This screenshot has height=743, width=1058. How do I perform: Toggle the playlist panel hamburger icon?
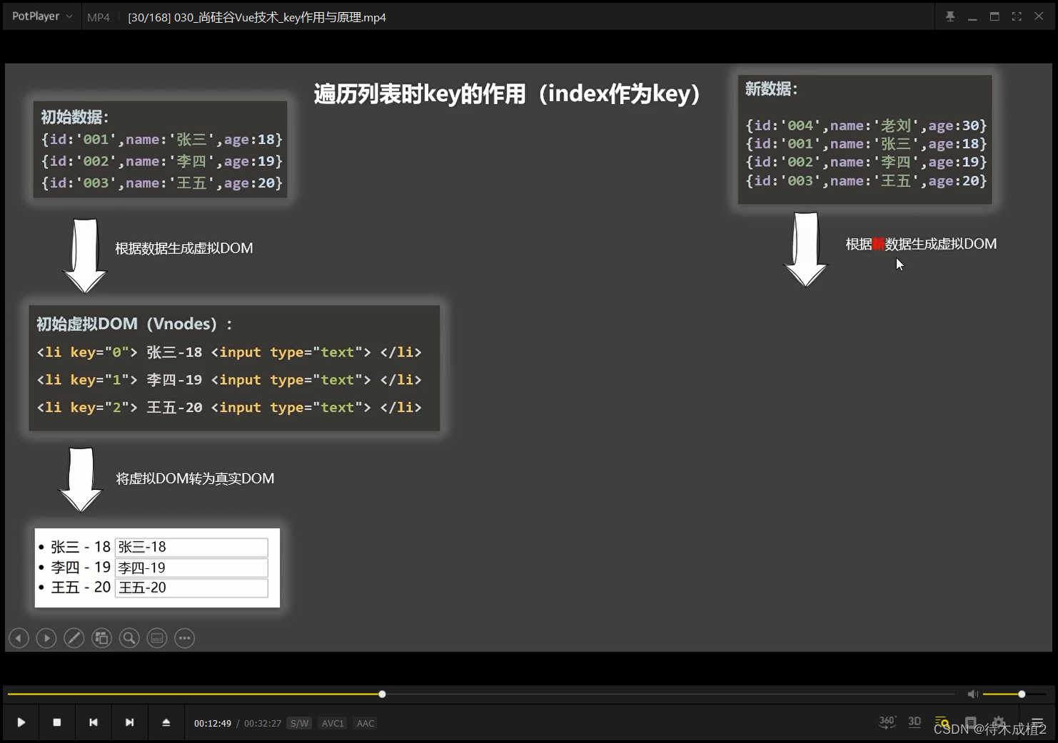tap(1037, 722)
